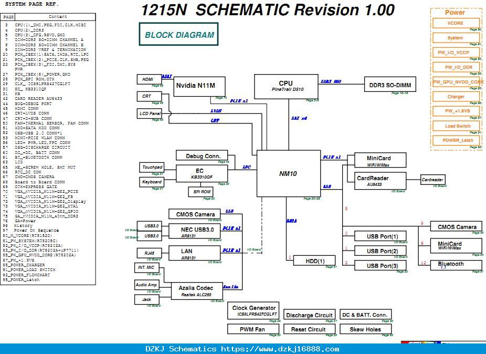Image resolution: width=486 pixels, height=354 pixels.
Task: Select the Bluetooth block
Action: (456, 265)
